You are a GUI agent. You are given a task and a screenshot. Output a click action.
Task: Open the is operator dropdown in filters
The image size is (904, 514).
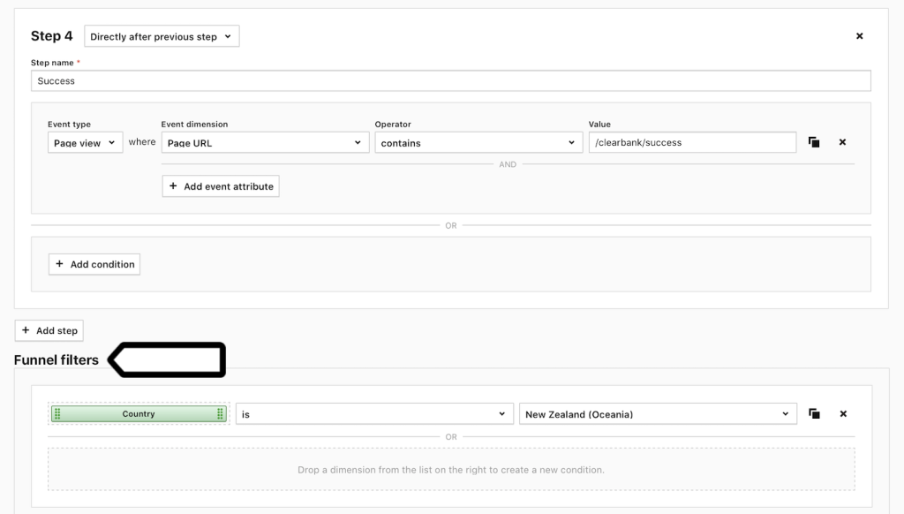coord(373,412)
